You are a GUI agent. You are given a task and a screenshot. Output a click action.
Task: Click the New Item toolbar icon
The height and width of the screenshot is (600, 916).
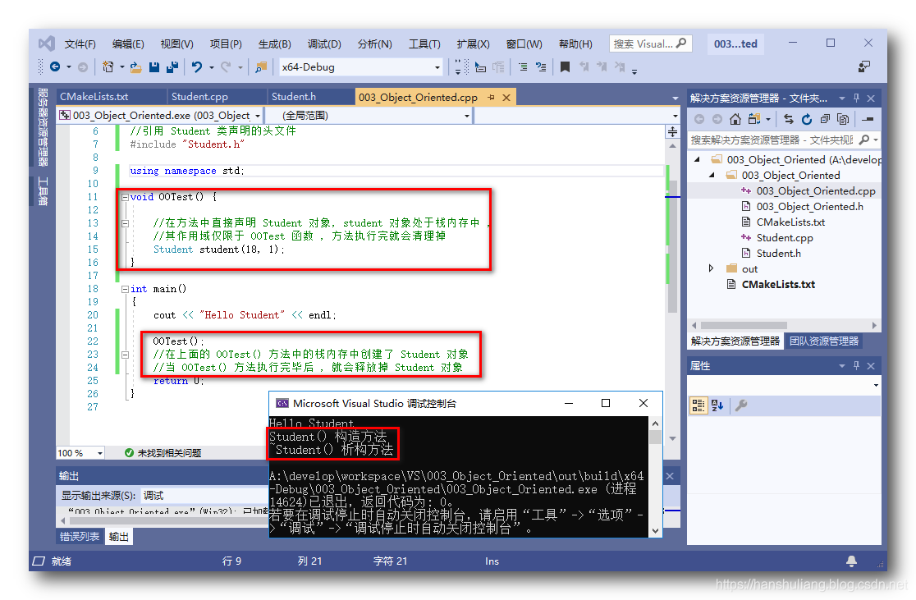108,67
